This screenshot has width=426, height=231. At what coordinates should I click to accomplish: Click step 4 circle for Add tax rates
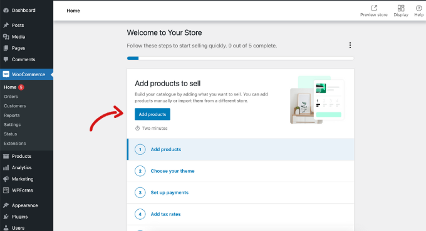pos(140,214)
